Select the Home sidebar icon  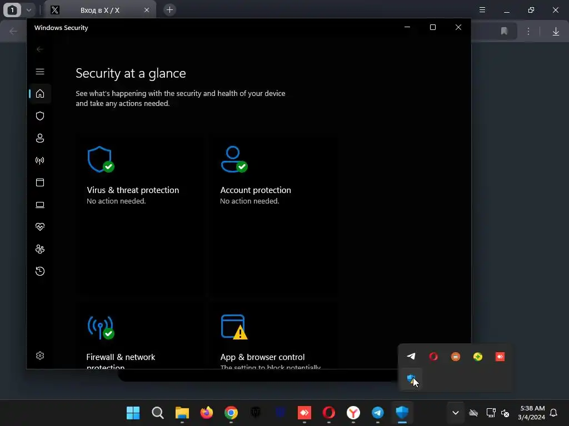40,94
